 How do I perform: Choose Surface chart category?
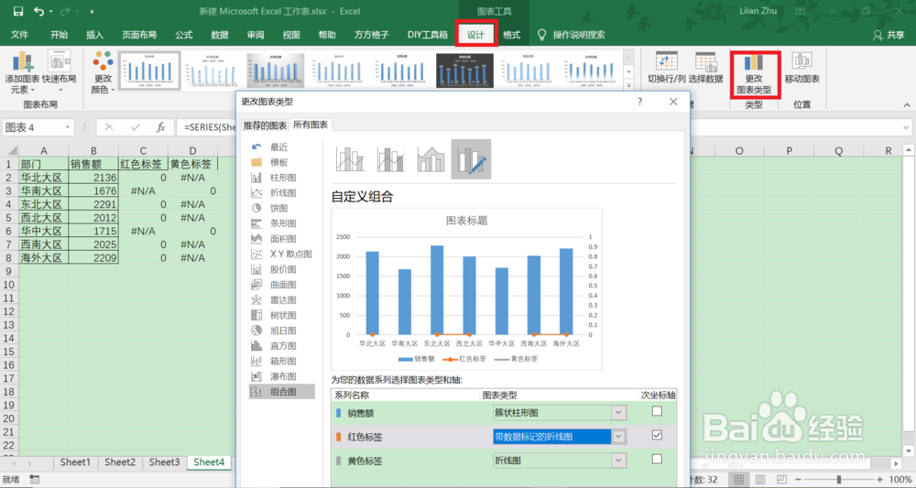pyautogui.click(x=282, y=284)
